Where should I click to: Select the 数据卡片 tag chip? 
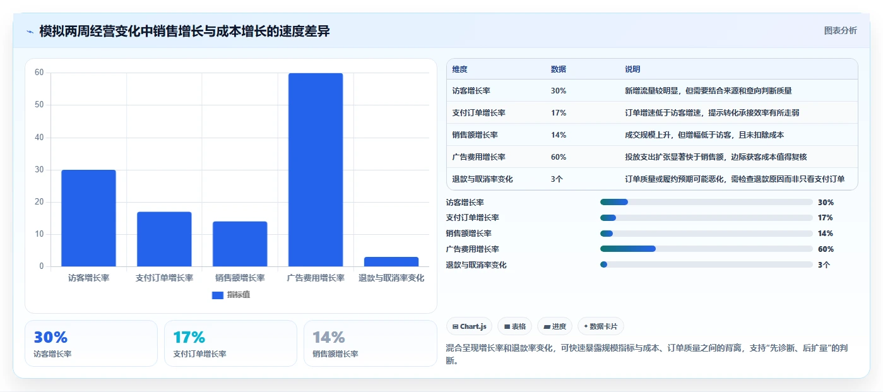[x=600, y=326]
